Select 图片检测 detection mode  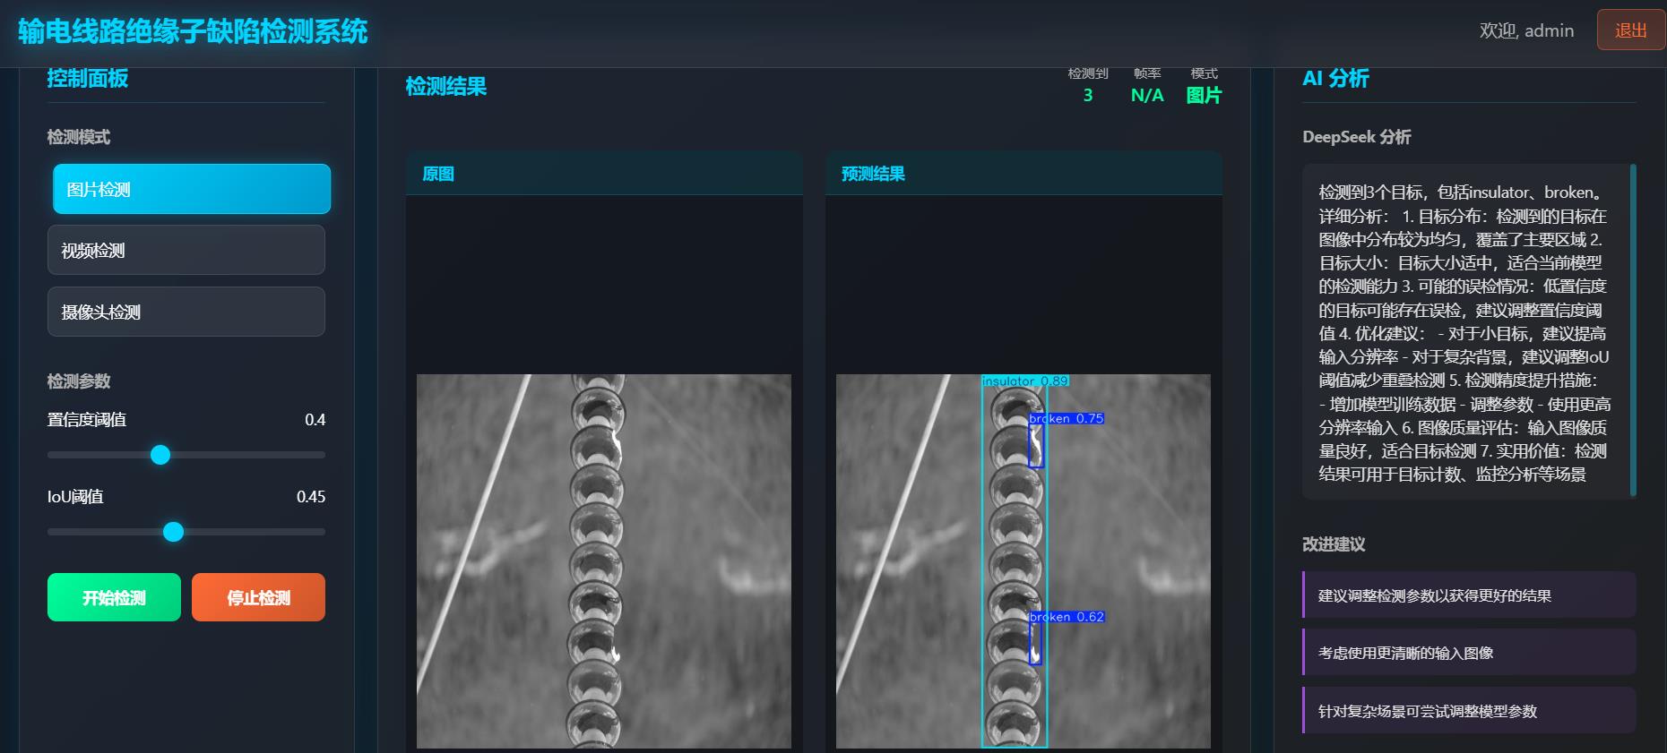click(192, 189)
